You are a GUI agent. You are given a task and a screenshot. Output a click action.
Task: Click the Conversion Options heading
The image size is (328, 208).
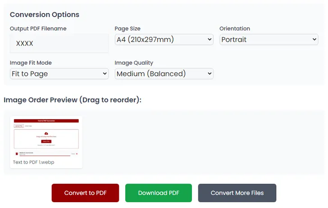pos(45,15)
